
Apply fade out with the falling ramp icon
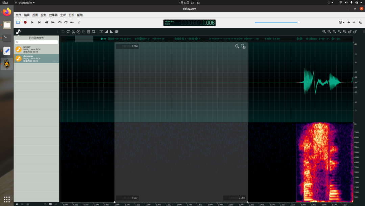point(111,32)
